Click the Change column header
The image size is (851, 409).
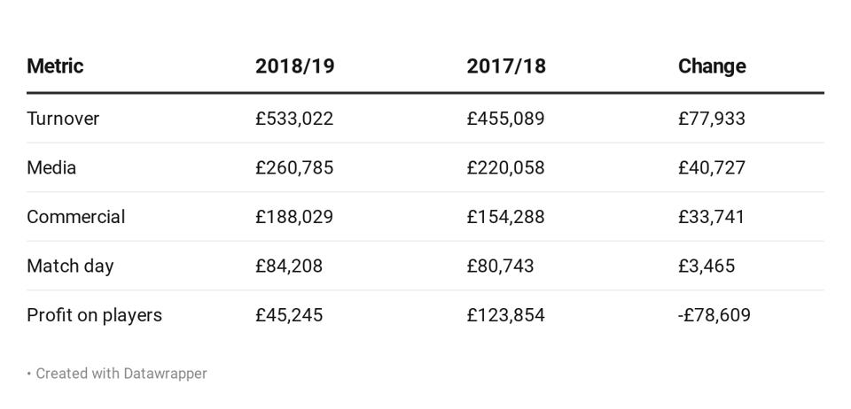tap(712, 66)
